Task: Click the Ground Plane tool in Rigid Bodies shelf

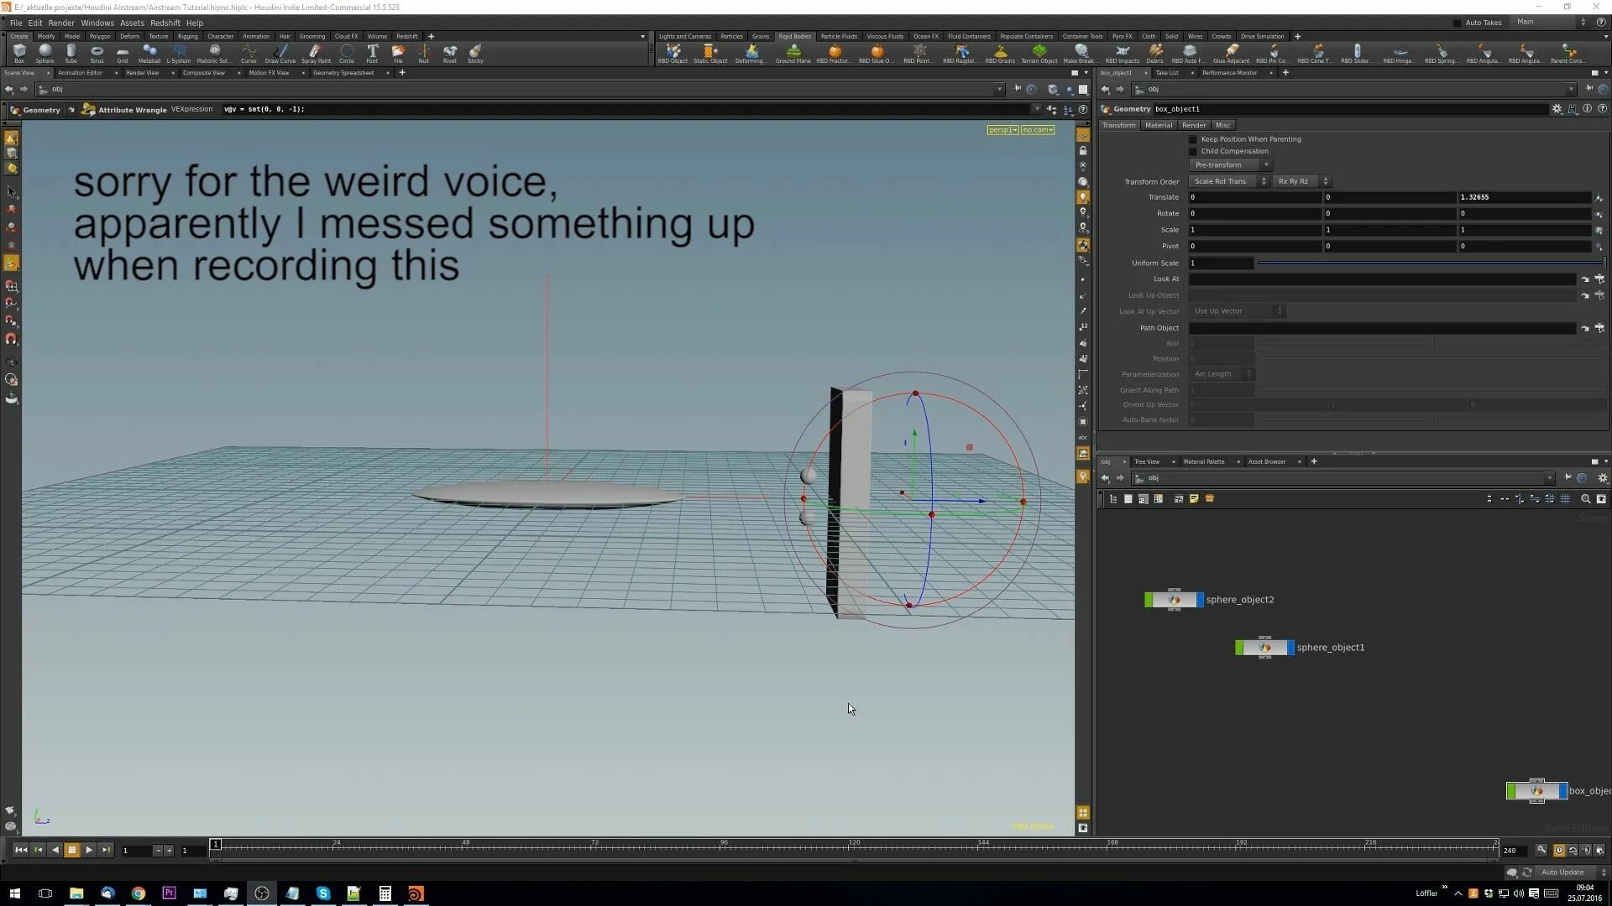Action: pos(793,53)
